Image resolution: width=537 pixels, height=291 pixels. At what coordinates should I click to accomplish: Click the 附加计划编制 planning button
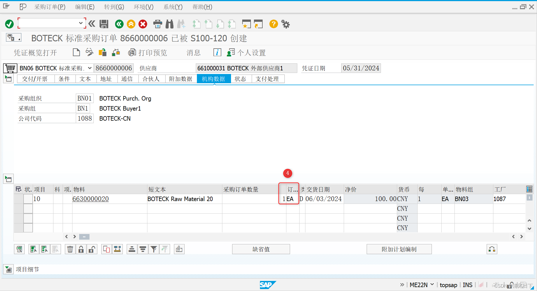399,249
